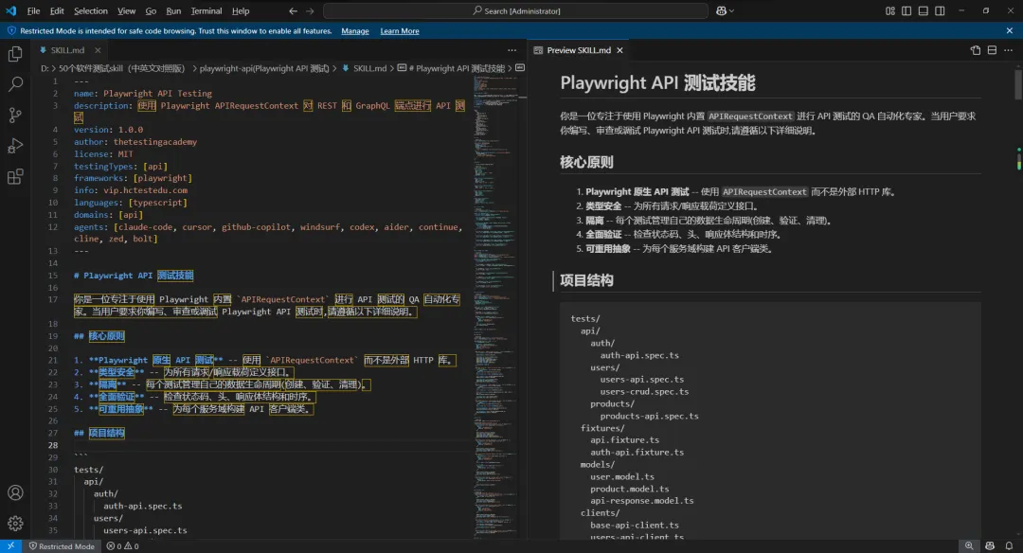Click the Learn More link
The image size is (1023, 553).
pyautogui.click(x=400, y=30)
